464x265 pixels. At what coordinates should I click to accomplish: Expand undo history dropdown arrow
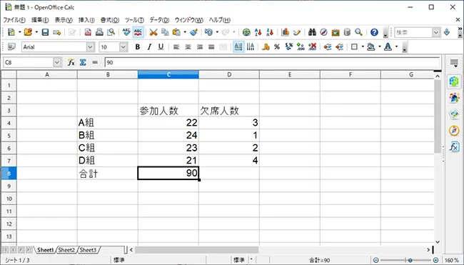pyautogui.click(x=217, y=32)
